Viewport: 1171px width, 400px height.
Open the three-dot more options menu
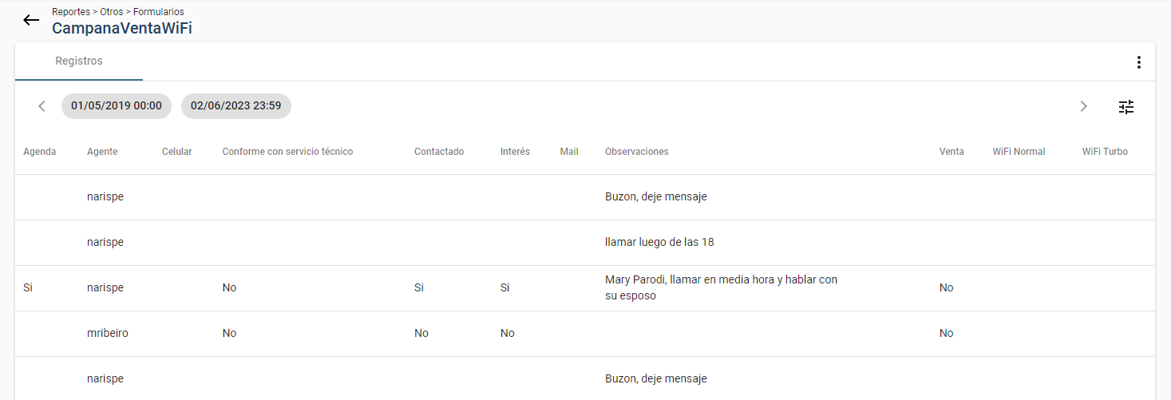pyautogui.click(x=1138, y=62)
